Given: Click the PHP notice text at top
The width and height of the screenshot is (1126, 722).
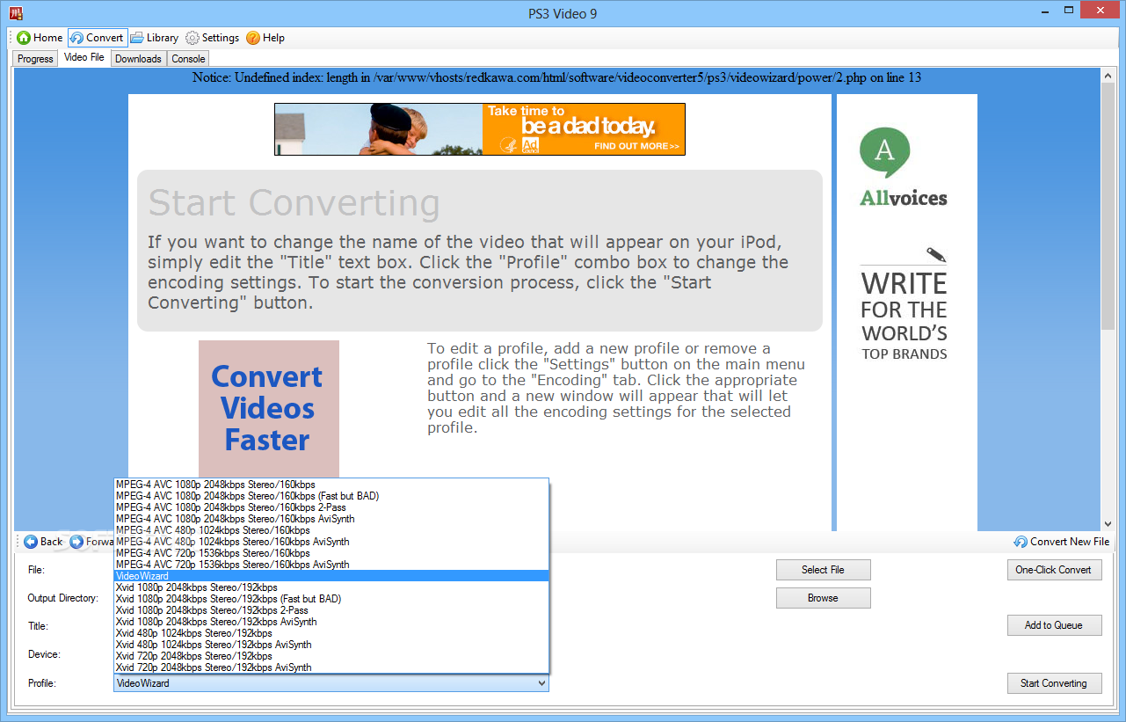Looking at the screenshot, I should coord(556,77).
